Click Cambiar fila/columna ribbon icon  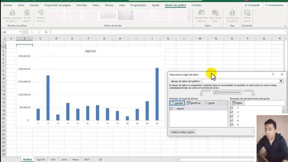click(201, 16)
